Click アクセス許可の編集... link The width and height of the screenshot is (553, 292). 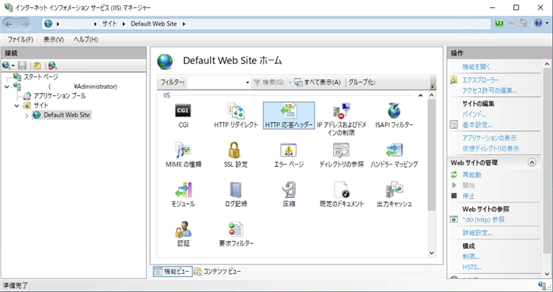[490, 90]
